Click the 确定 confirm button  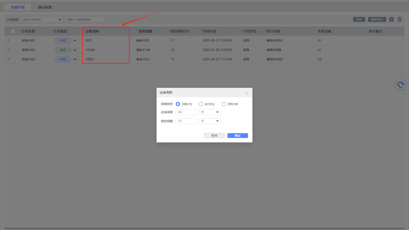click(x=238, y=136)
